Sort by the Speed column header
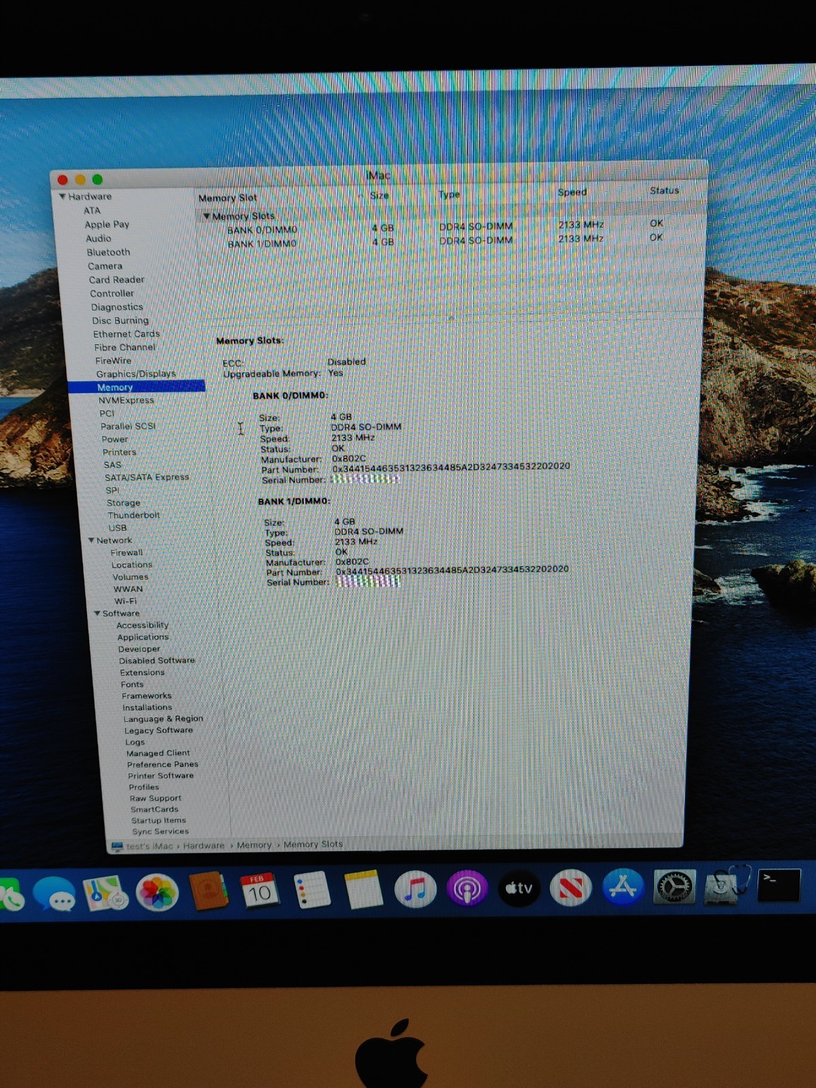The height and width of the screenshot is (1088, 816). (572, 192)
